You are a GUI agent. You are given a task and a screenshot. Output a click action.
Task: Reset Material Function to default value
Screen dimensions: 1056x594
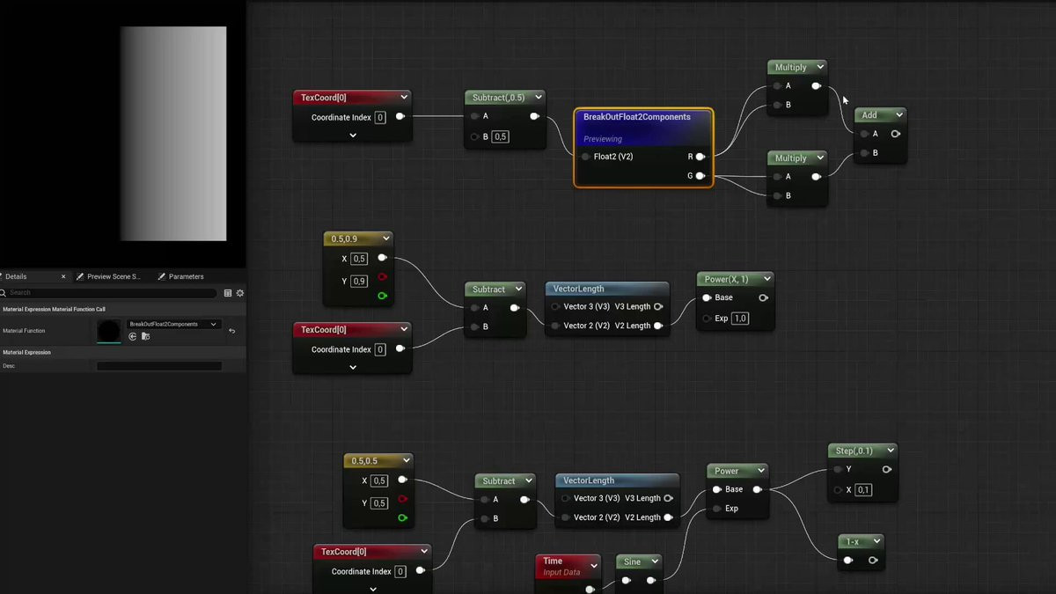231,331
